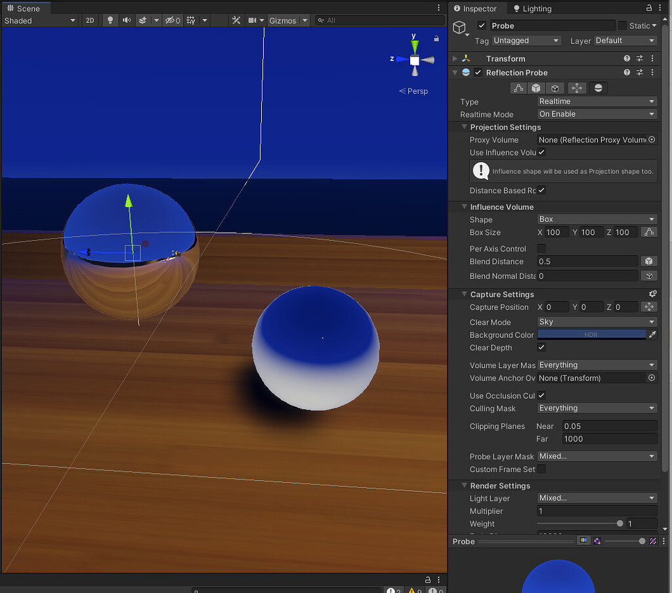Screen dimensions: 672x593
Task: Collapse the Influence Volume section
Action: coord(463,207)
